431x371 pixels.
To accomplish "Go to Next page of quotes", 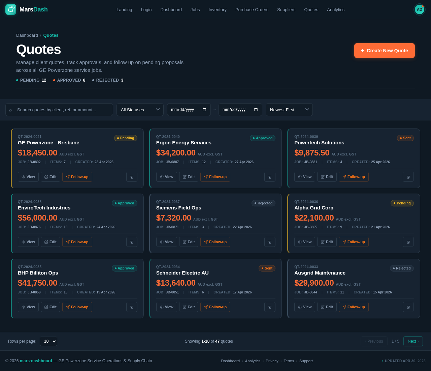I will [413, 341].
